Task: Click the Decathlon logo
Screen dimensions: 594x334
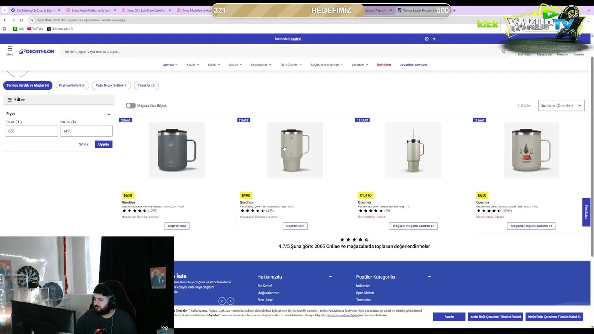Action: 37,51
